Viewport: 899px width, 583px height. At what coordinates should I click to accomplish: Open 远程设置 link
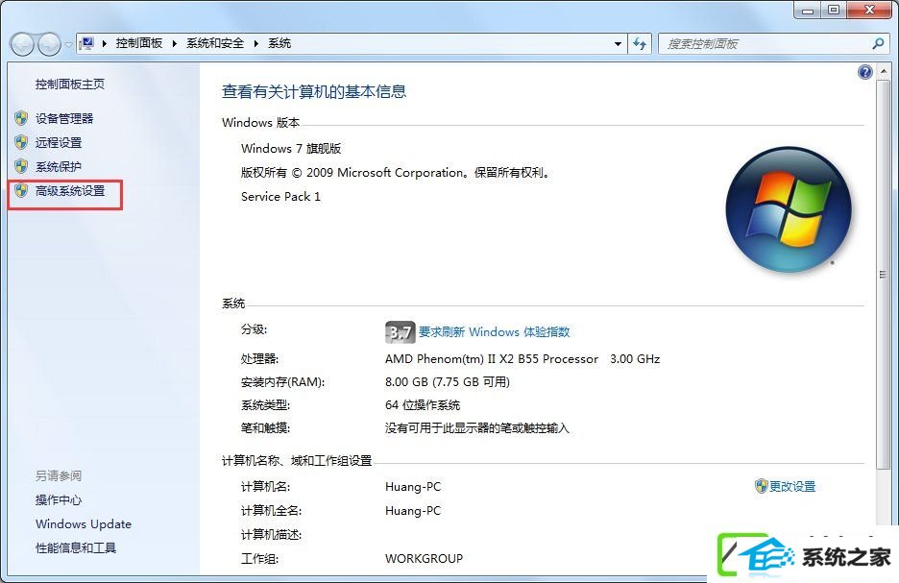click(59, 143)
